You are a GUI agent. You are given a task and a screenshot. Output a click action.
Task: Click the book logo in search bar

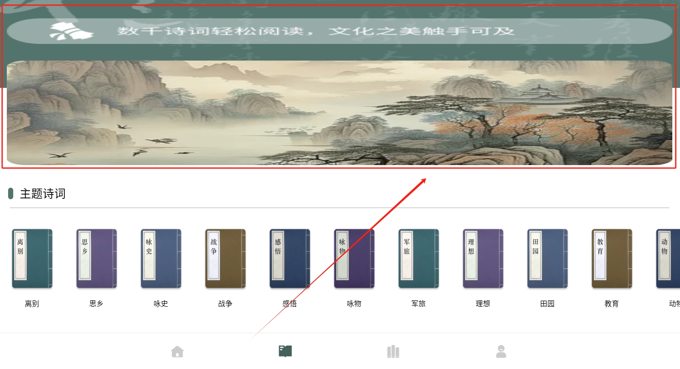71,31
